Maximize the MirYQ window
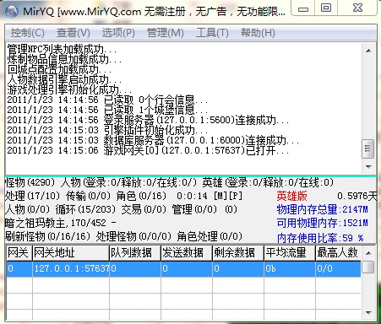 click(326, 8)
